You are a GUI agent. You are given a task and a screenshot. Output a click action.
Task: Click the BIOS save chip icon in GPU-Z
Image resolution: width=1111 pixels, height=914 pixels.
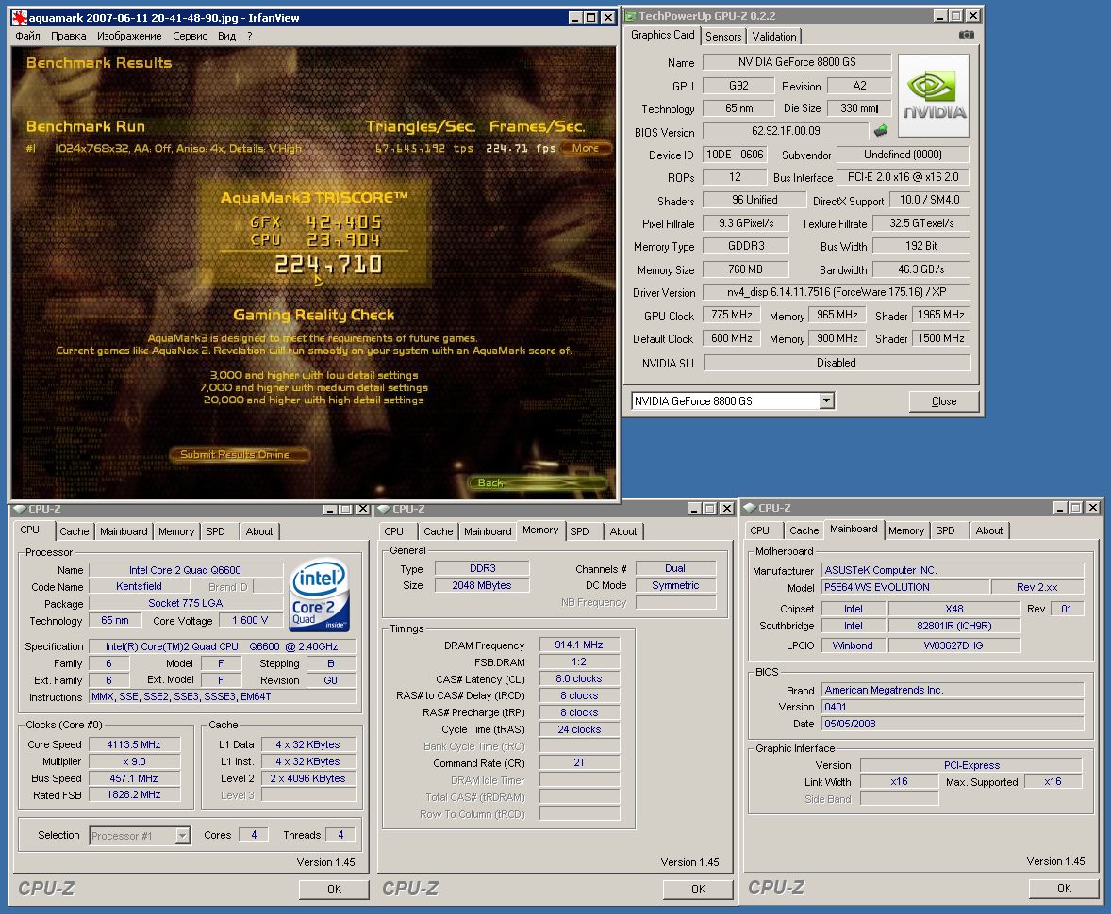pos(881,130)
